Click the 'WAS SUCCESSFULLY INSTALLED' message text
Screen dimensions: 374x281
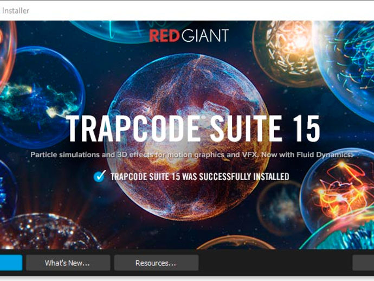pos(235,177)
